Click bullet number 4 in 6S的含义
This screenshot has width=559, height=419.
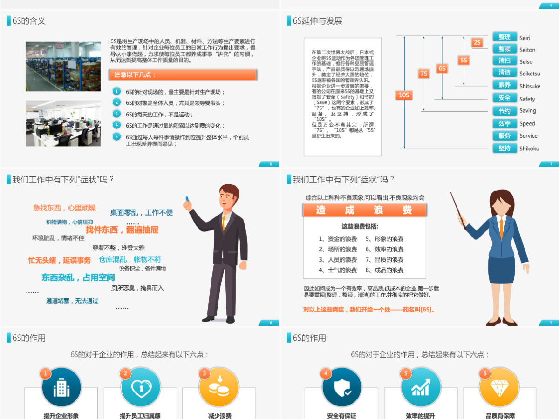(x=117, y=125)
